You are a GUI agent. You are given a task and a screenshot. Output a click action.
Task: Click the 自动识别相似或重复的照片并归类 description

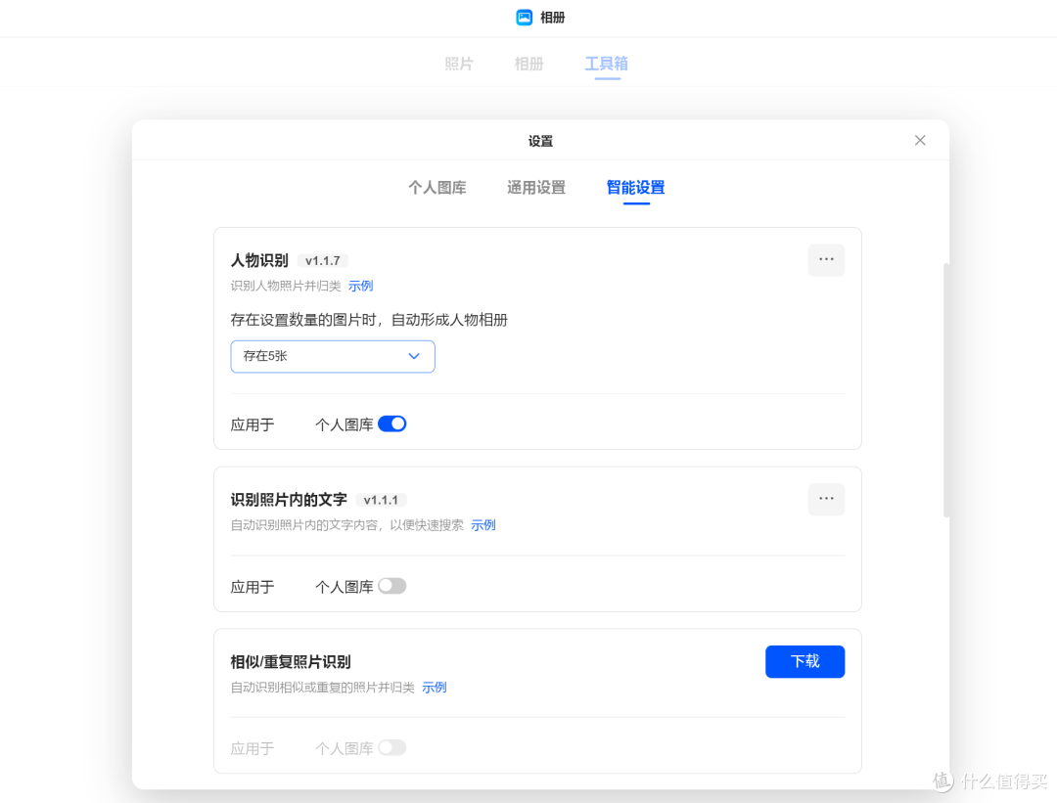322,688
